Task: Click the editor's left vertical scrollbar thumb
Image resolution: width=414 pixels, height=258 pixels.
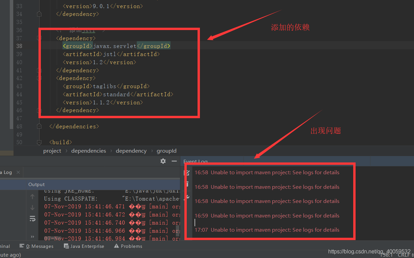Action: (x=12, y=64)
